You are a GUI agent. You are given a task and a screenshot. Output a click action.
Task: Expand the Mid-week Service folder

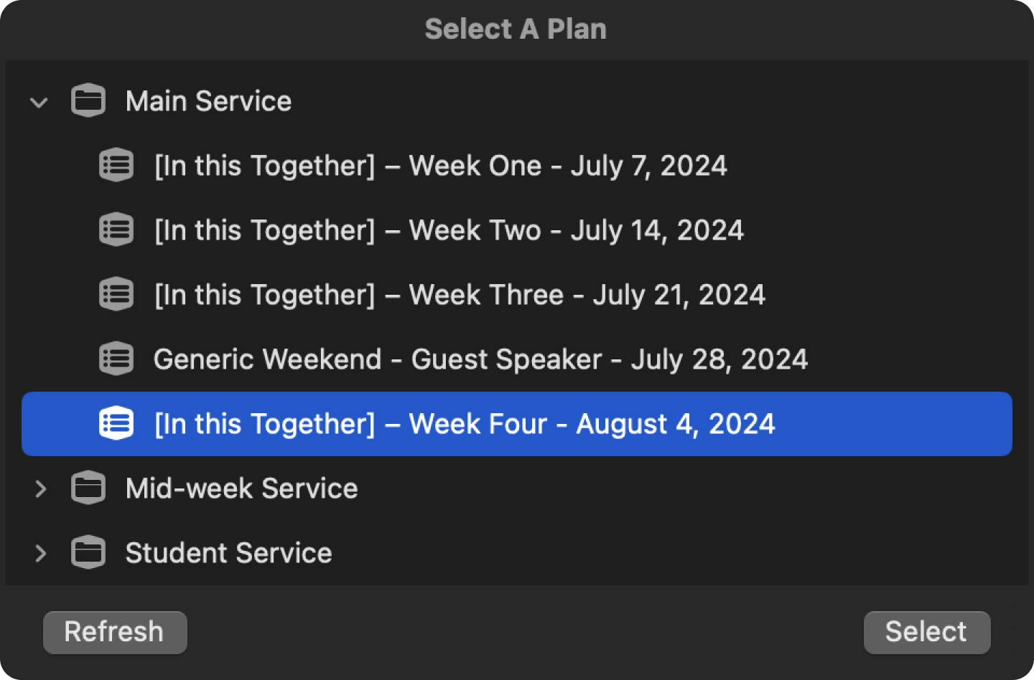[x=41, y=488]
